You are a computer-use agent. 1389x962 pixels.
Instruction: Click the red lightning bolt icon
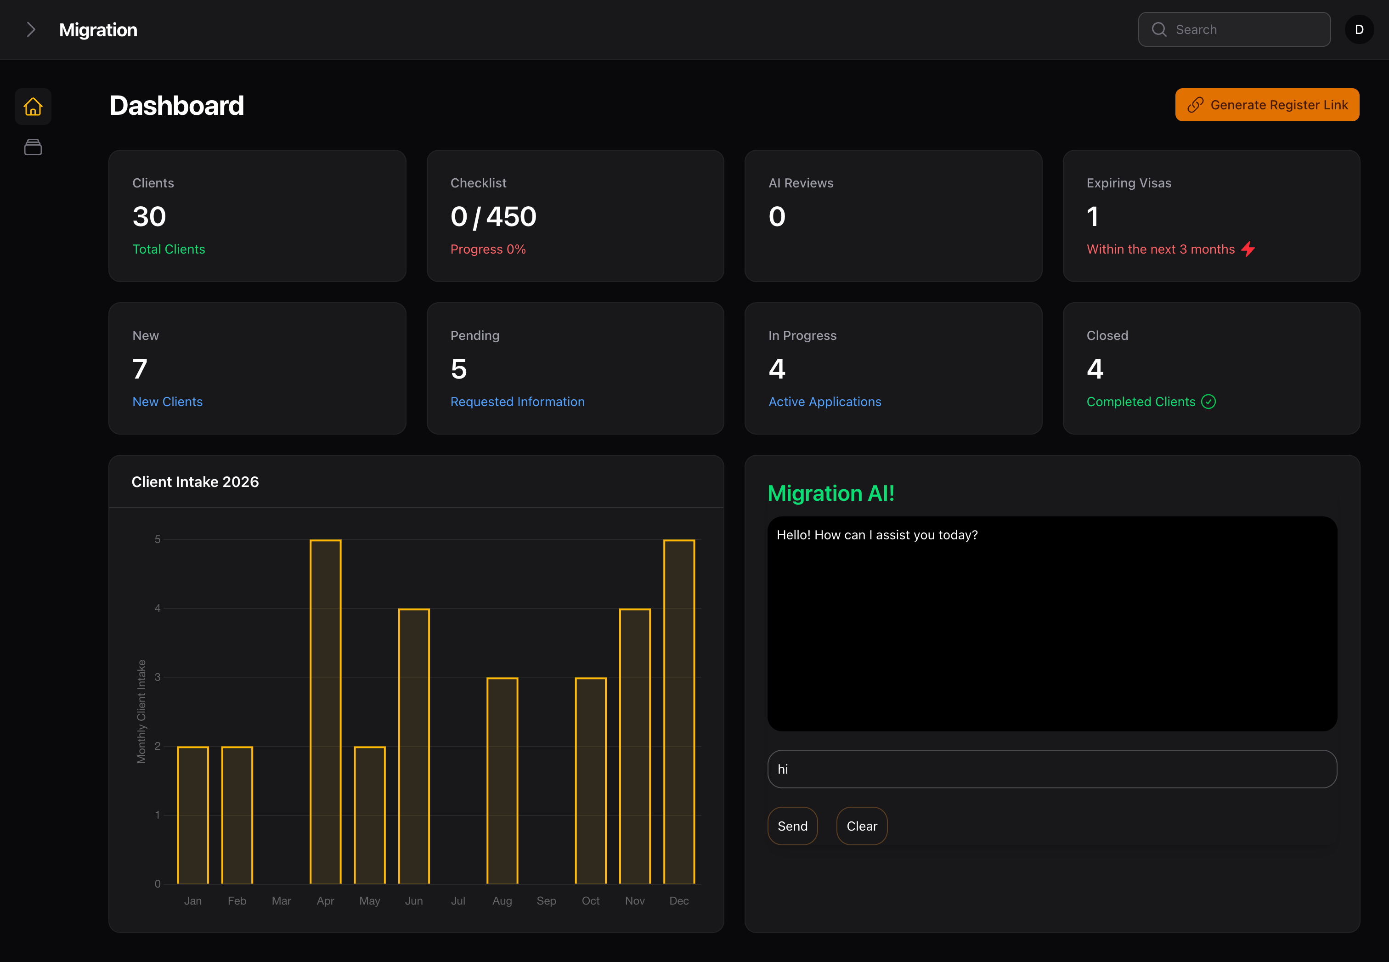1248,249
